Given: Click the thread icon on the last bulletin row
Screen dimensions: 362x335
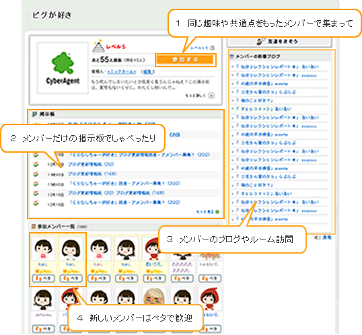Looking at the screenshot, I should pyautogui.click(x=36, y=203).
